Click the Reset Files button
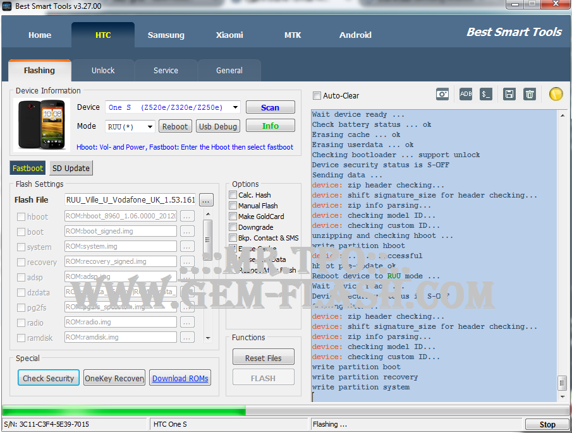This screenshot has height=433, width=572. point(264,357)
